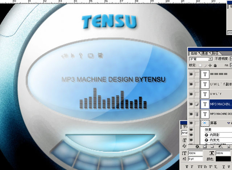Select the 字符 character panel tab
The height and width of the screenshot is (170, 232).
tap(185, 127)
